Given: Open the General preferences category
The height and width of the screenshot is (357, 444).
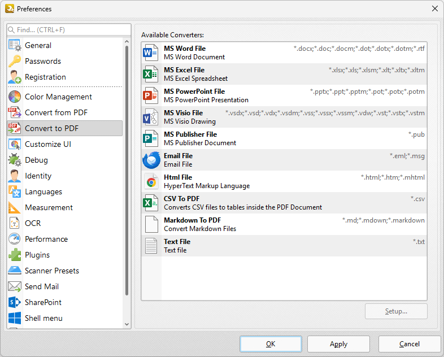Looking at the screenshot, I should (x=65, y=45).
